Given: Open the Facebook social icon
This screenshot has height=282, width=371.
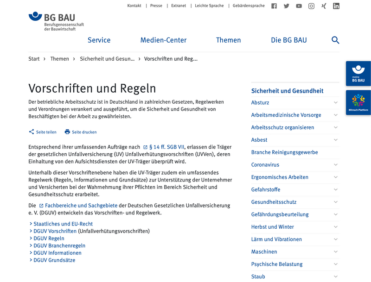Looking at the screenshot, I should point(274,6).
